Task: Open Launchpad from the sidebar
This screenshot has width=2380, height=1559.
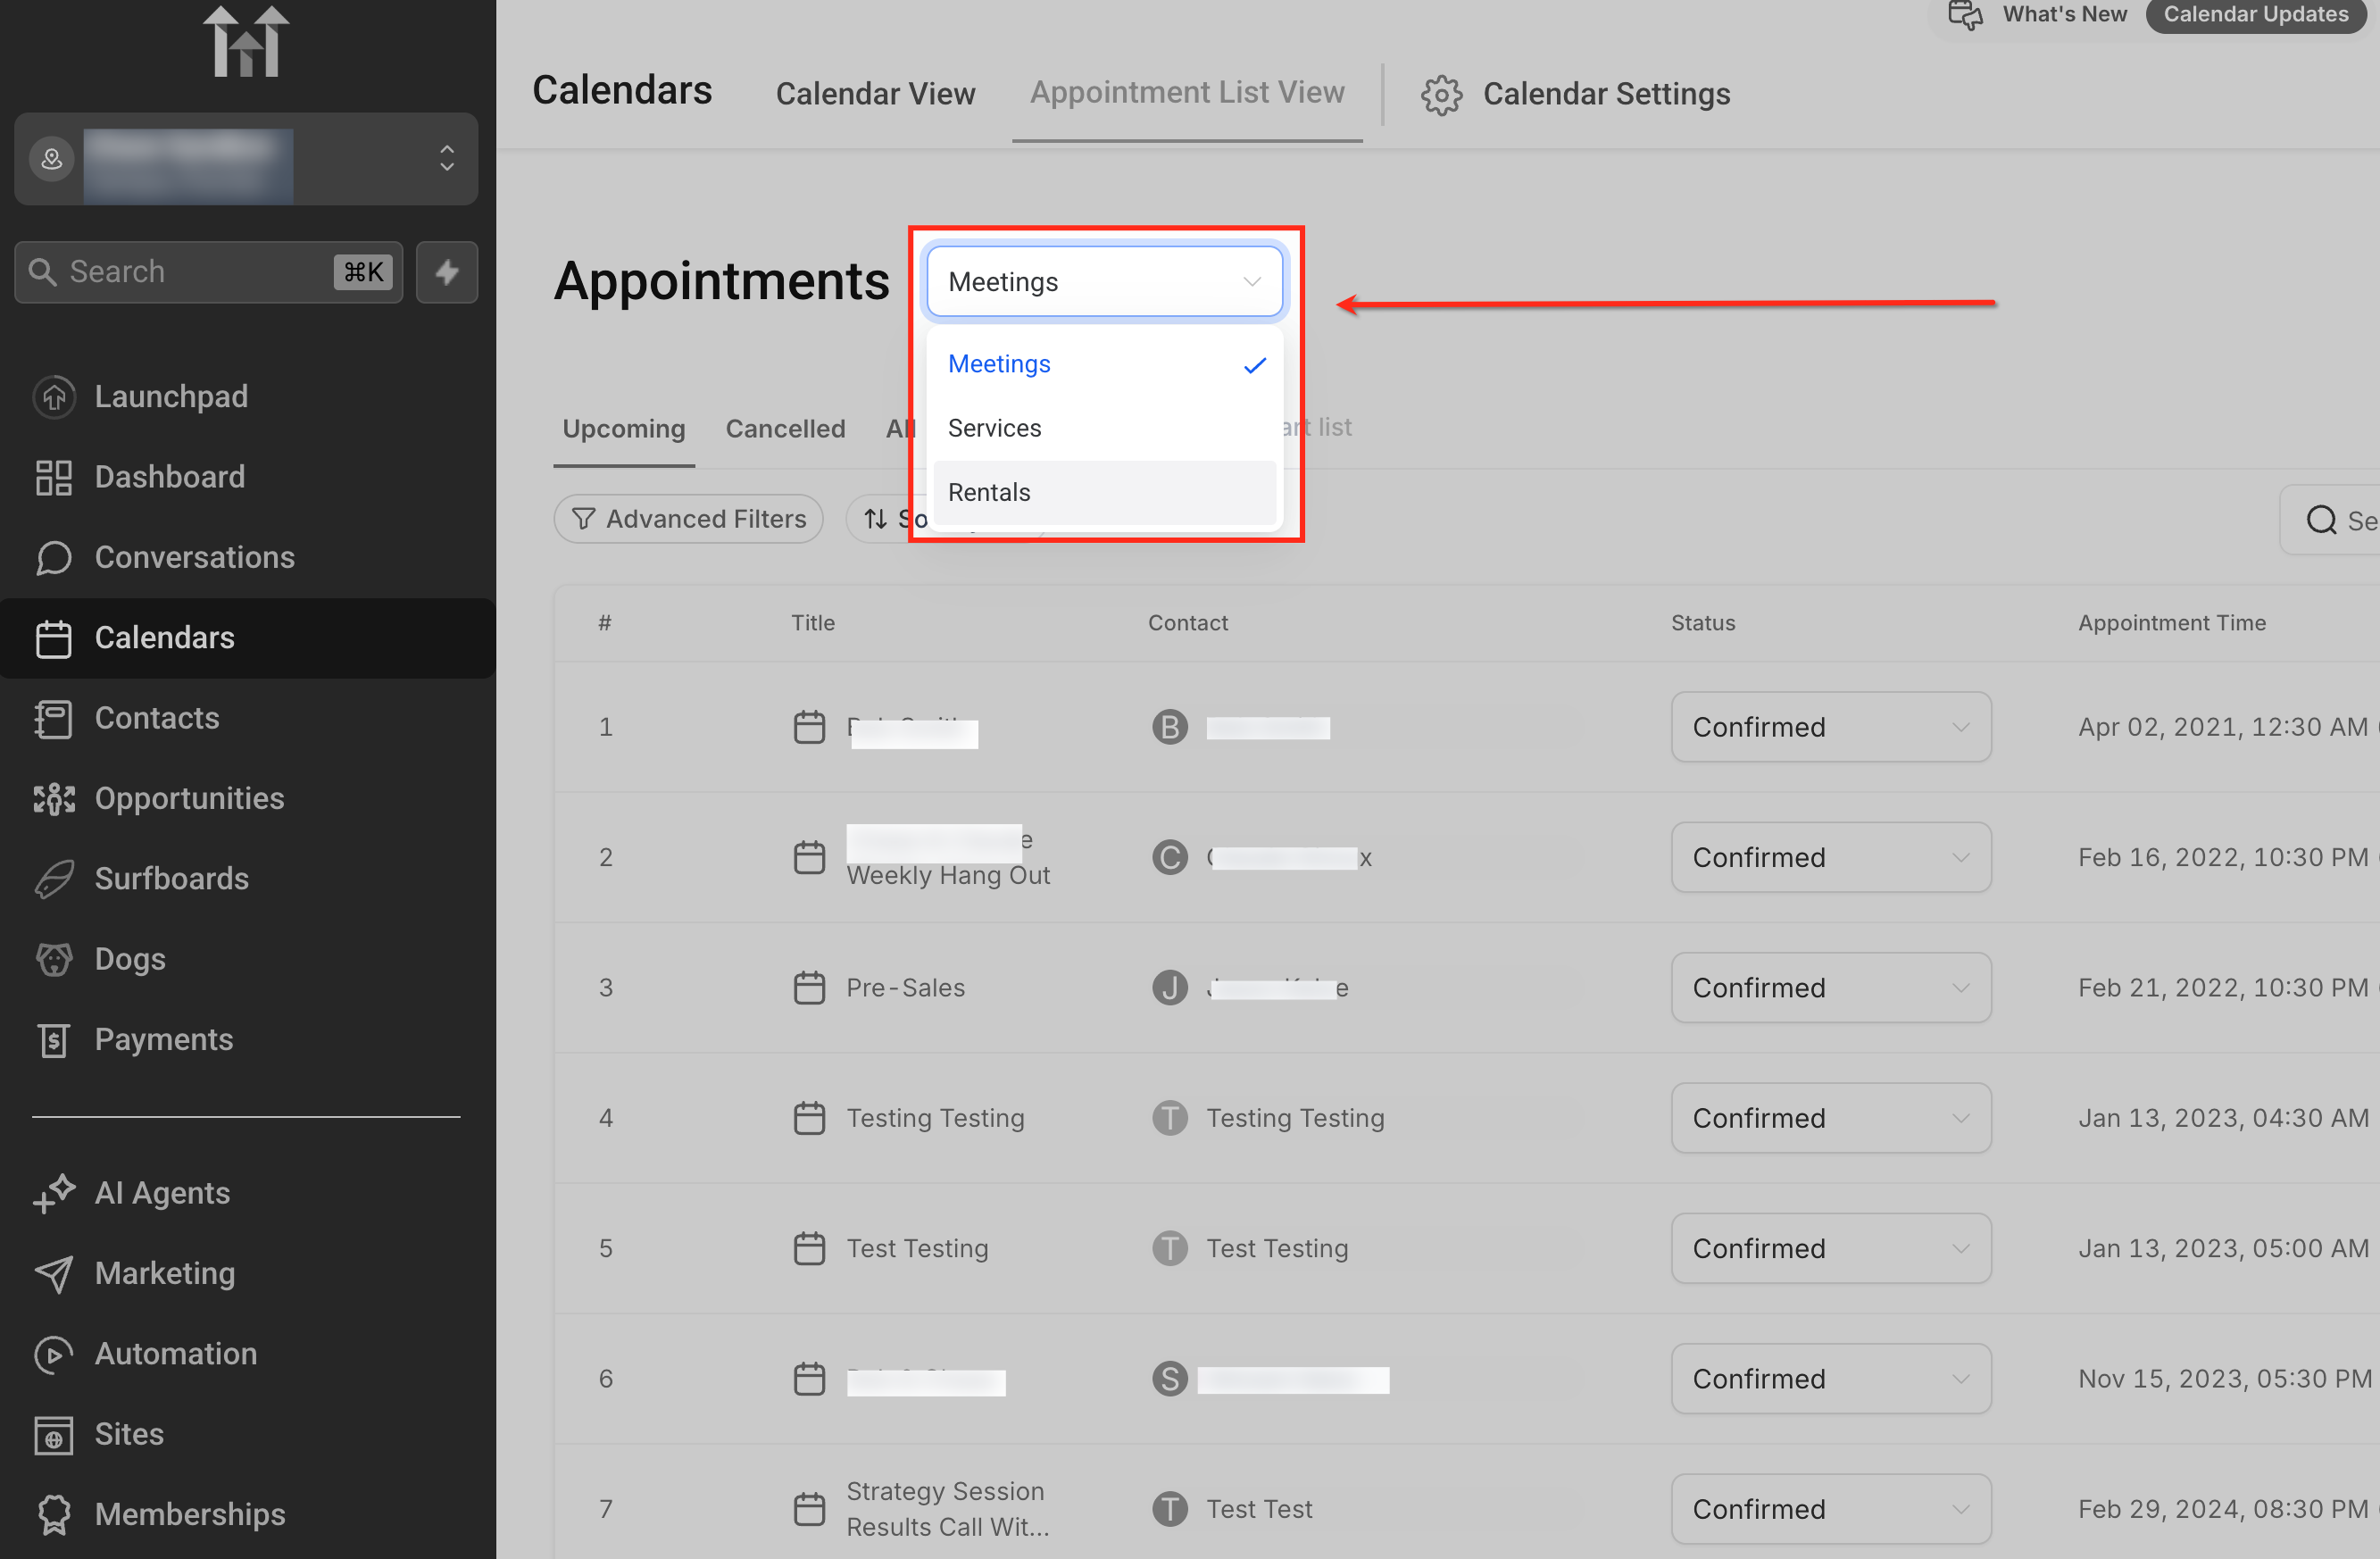Action: pos(170,396)
